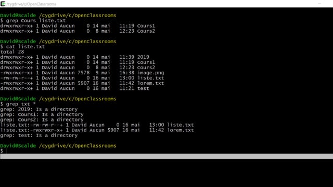Click 'Cours2' in the first grep output
This screenshot has width=333, height=187.
pyautogui.click(x=146, y=31)
